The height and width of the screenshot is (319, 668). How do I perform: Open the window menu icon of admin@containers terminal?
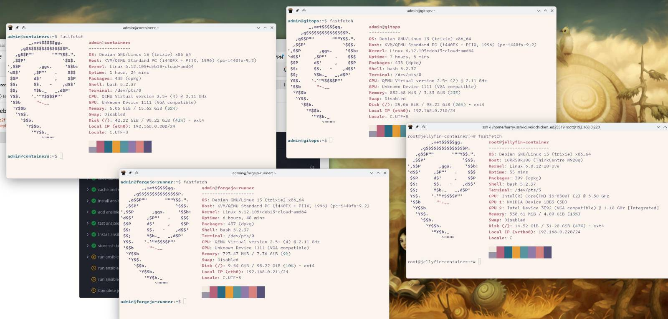pyautogui.click(x=10, y=28)
